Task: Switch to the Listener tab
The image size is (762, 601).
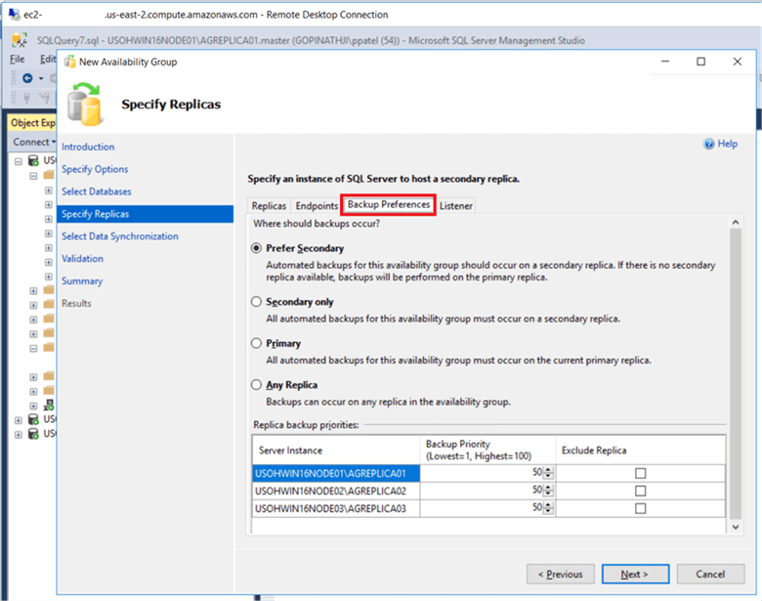Action: click(456, 206)
